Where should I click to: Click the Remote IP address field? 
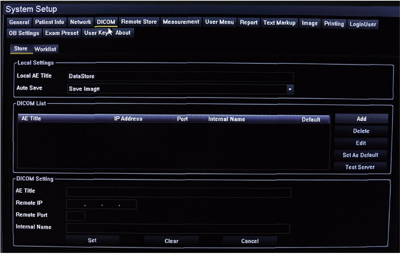coord(101,204)
